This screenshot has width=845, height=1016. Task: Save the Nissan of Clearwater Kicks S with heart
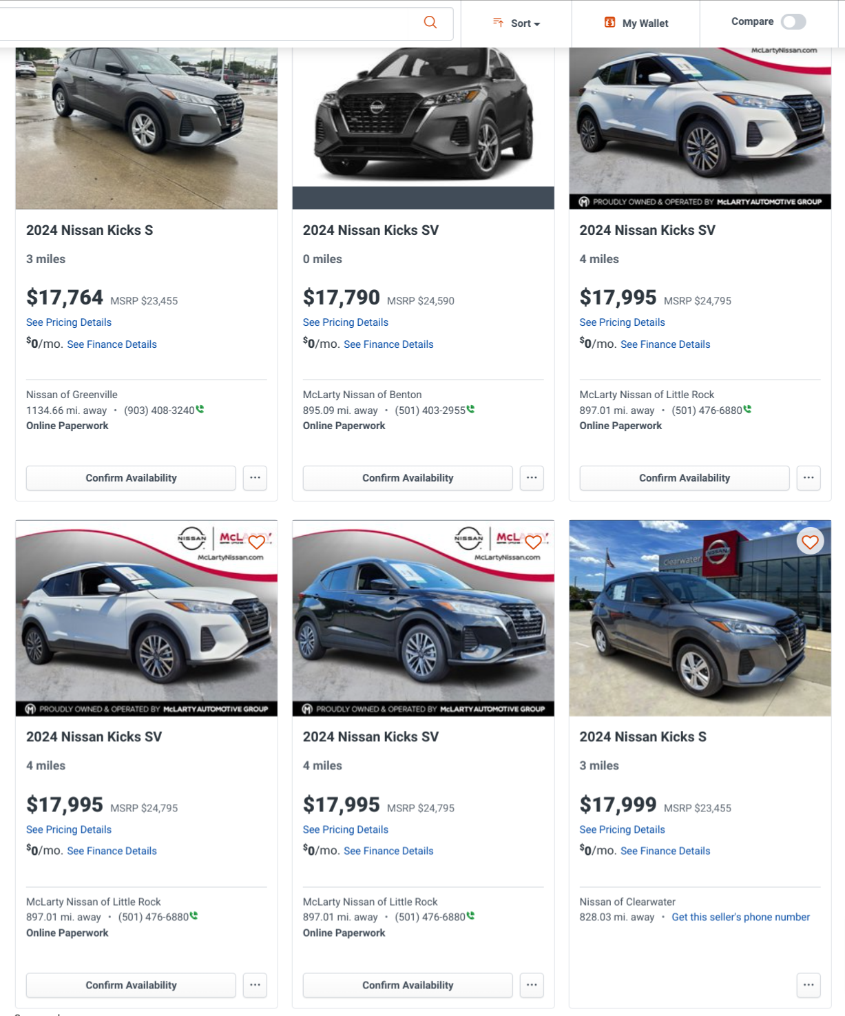pos(810,542)
